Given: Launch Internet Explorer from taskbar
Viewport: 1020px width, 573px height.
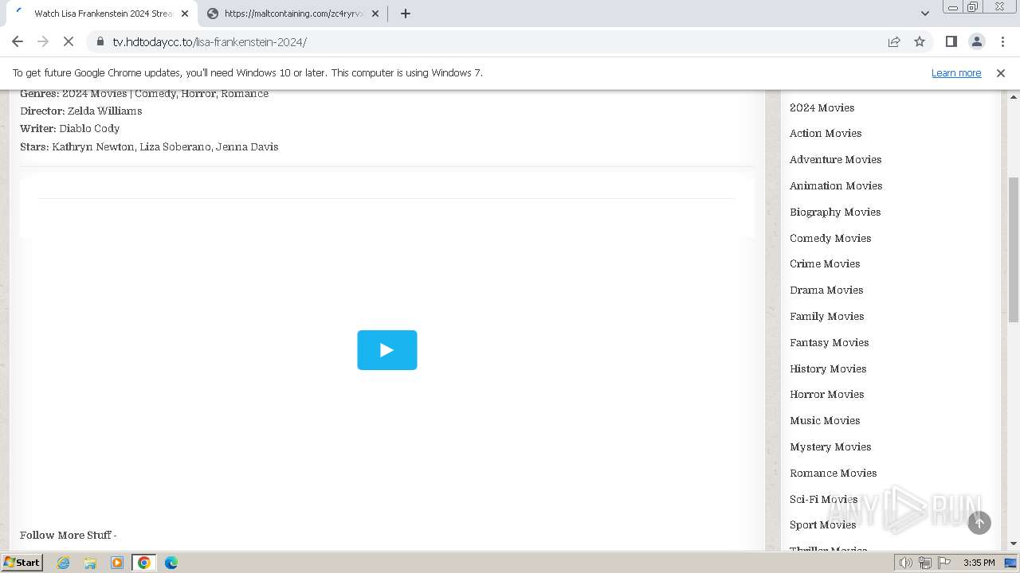Looking at the screenshot, I should pyautogui.click(x=63, y=563).
